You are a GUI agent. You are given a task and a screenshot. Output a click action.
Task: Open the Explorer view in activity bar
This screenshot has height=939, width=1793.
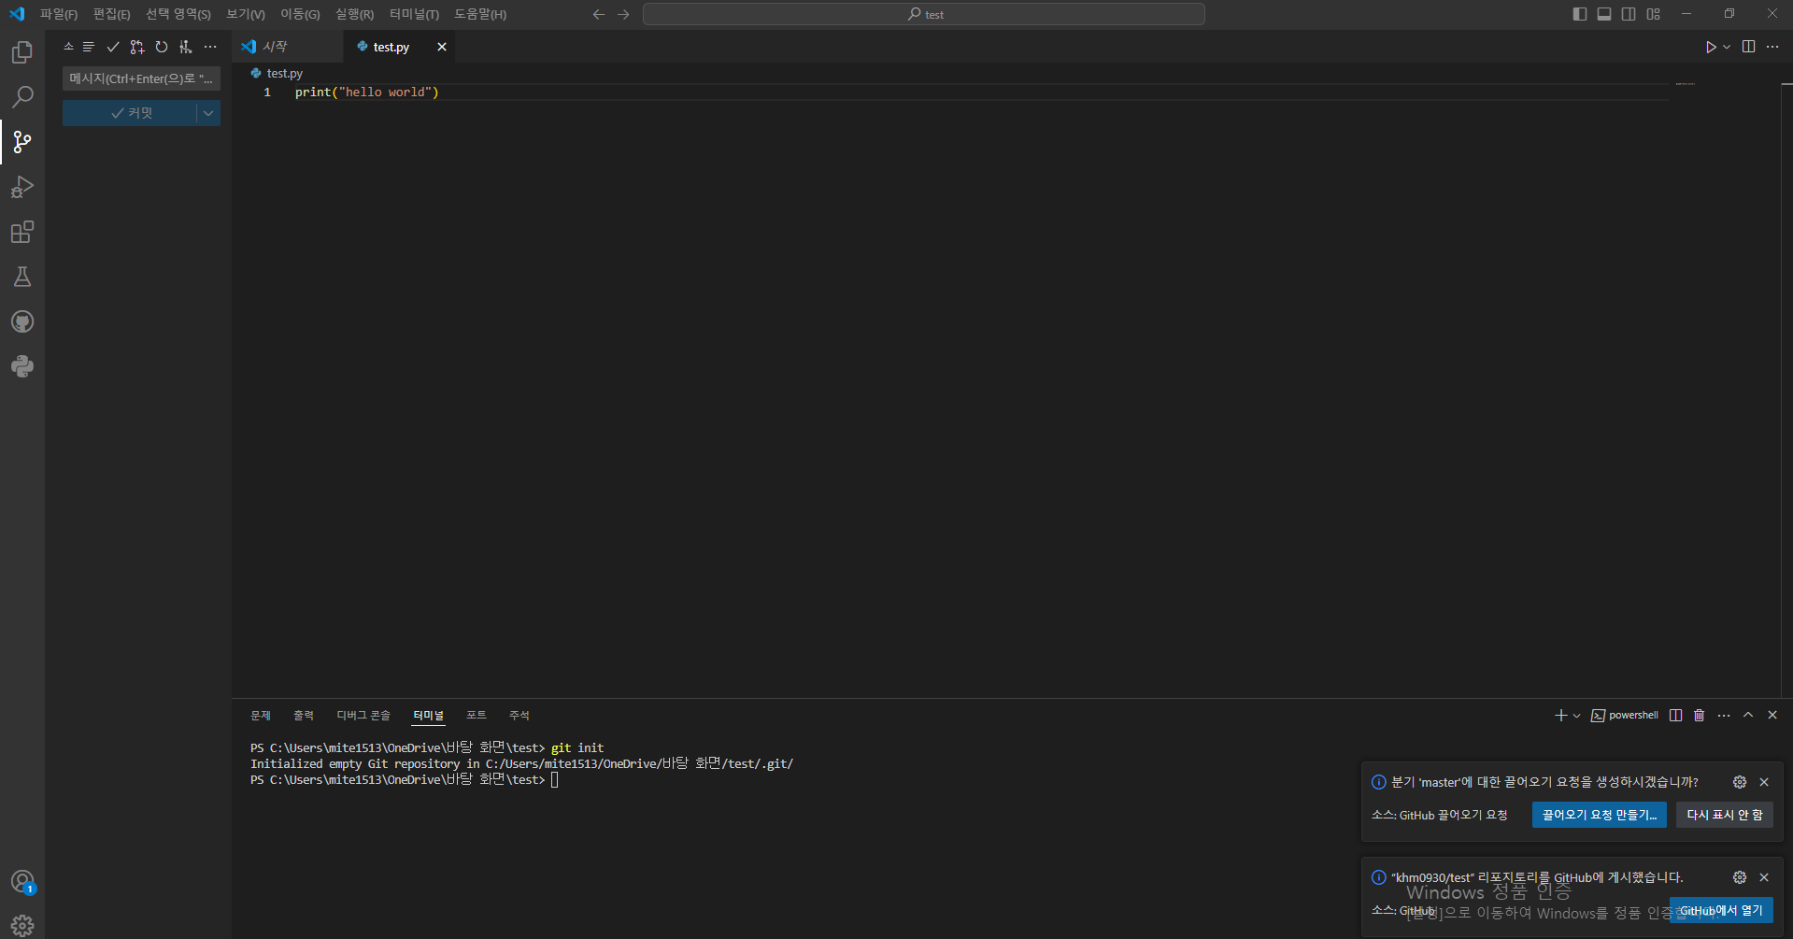coord(22,52)
